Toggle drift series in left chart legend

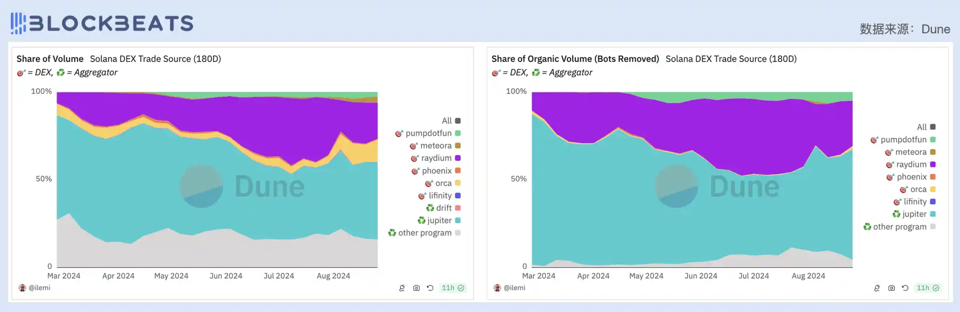(x=443, y=208)
